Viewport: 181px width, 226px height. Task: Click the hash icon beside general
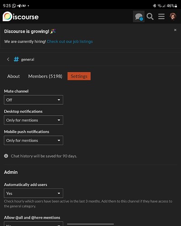pyautogui.click(x=16, y=59)
